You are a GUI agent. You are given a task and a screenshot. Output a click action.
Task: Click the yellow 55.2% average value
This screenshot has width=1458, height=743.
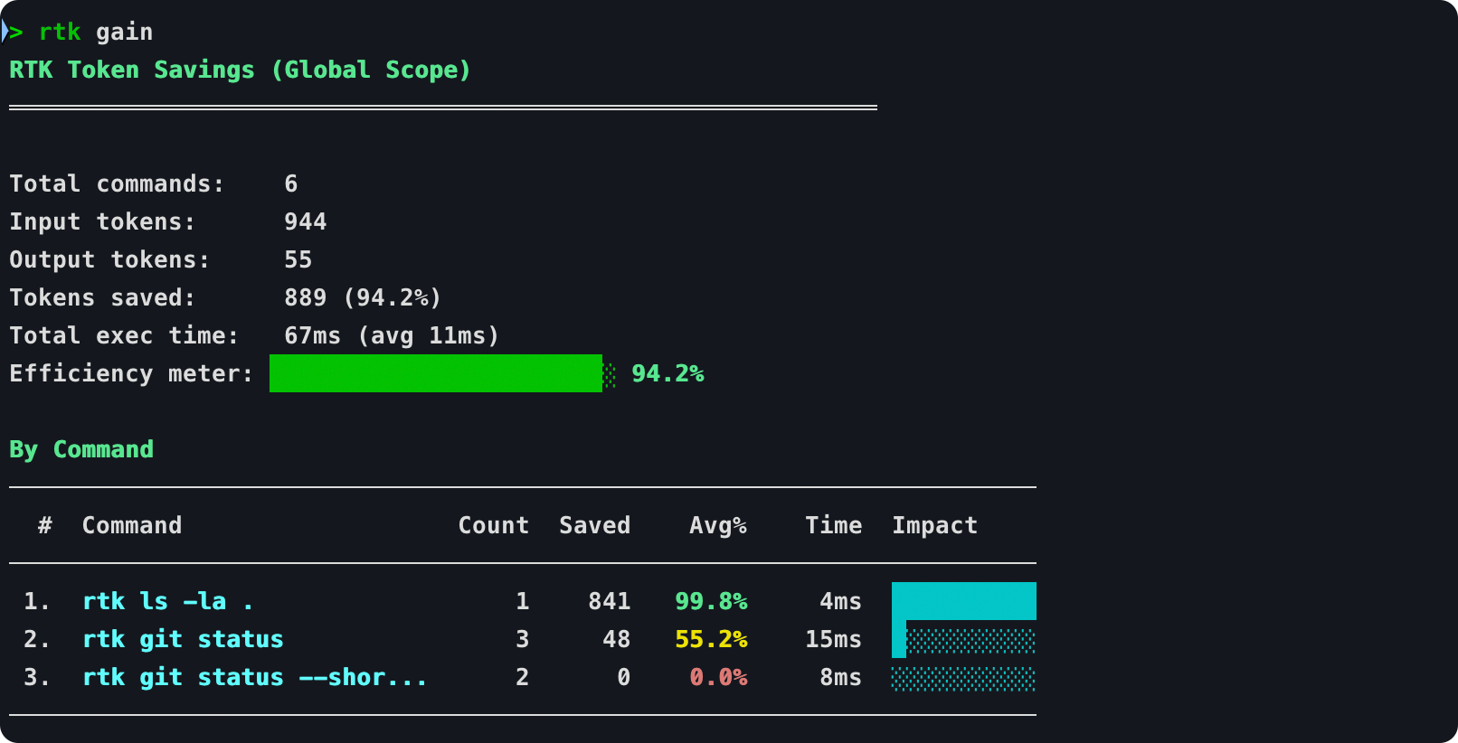711,639
